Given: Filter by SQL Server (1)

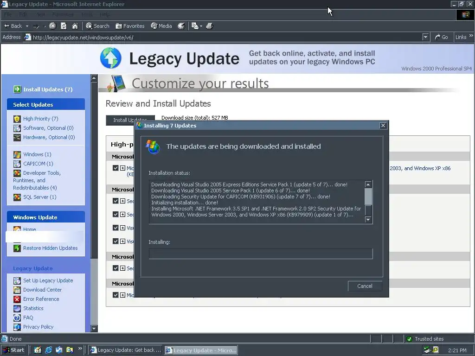Looking at the screenshot, I should click(x=40, y=197).
